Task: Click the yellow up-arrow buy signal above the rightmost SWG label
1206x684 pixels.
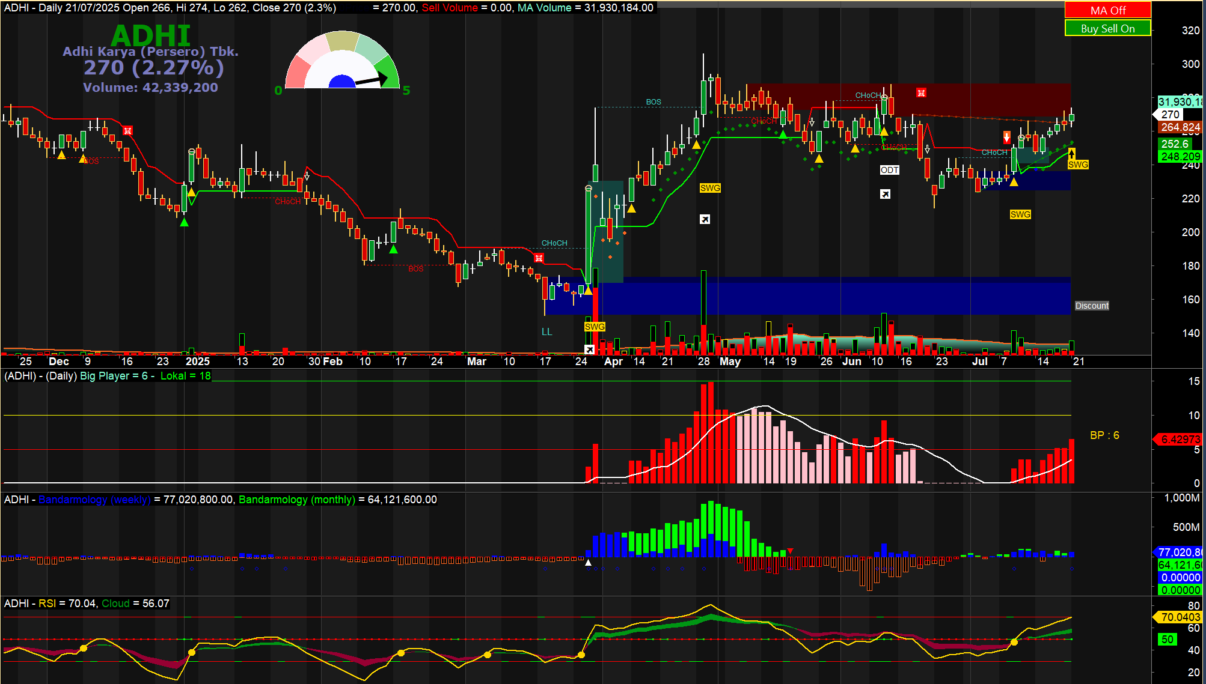Action: tap(1071, 154)
